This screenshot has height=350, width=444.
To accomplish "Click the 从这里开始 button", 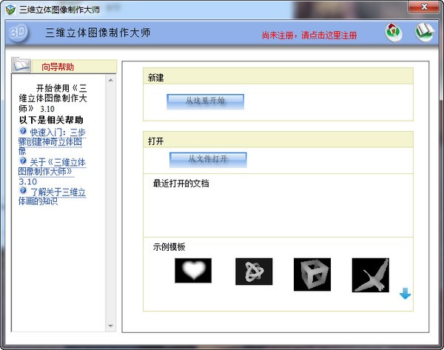I will tap(205, 101).
